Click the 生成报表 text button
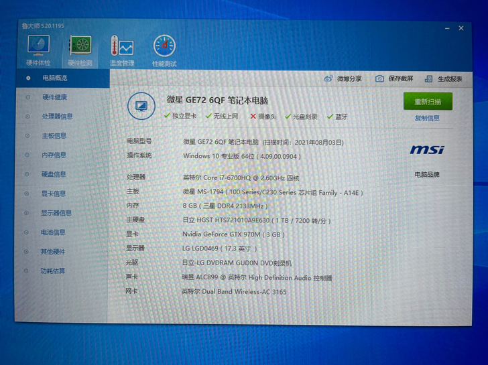The image size is (488, 365). click(x=450, y=79)
